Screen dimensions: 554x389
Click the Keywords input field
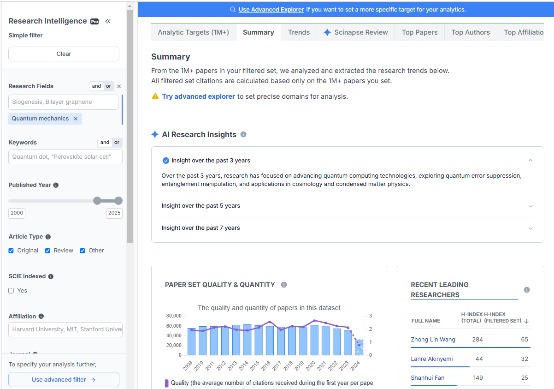point(65,157)
